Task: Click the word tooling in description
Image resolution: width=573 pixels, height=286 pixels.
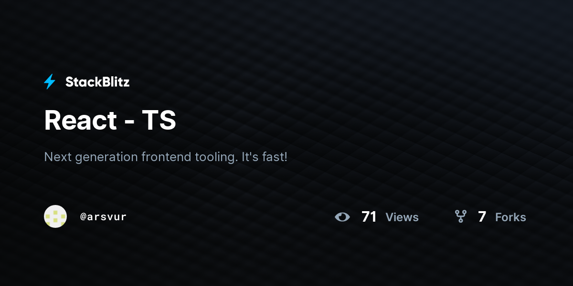Action: coord(217,157)
